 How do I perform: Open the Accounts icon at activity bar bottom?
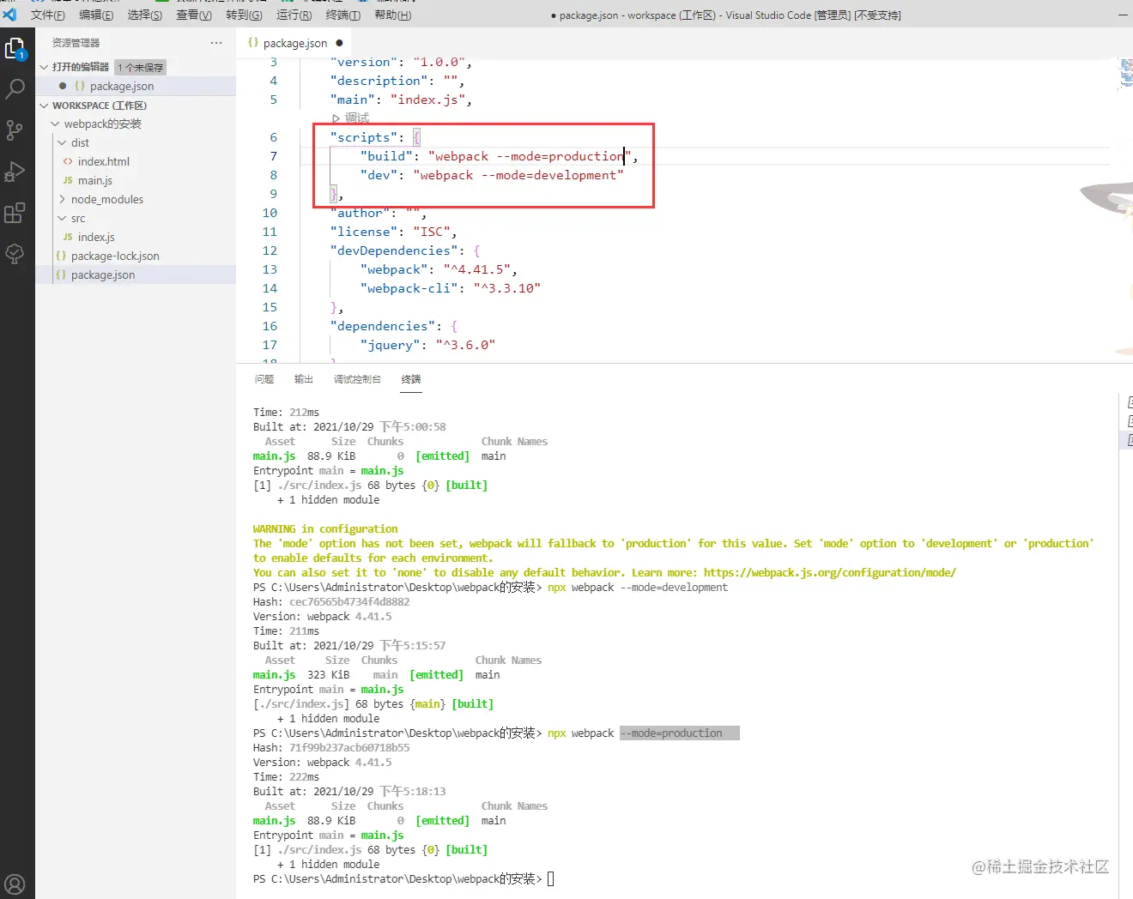15,884
